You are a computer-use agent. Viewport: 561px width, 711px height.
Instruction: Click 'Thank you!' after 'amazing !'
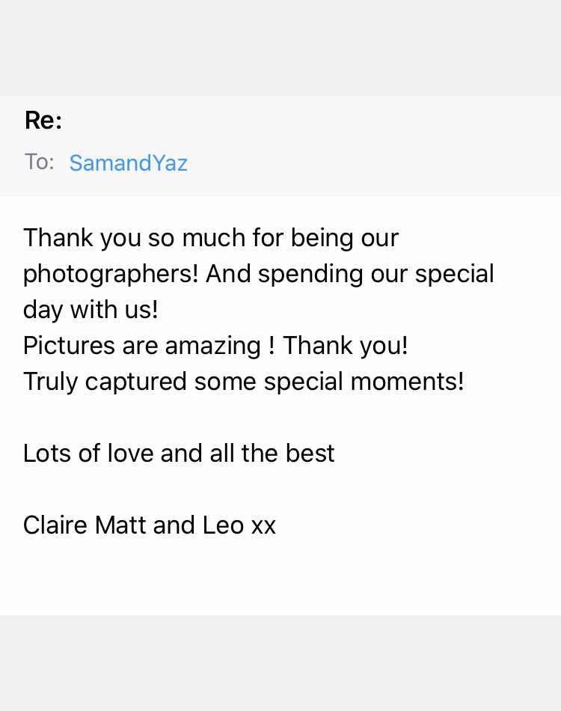pyautogui.click(x=346, y=346)
